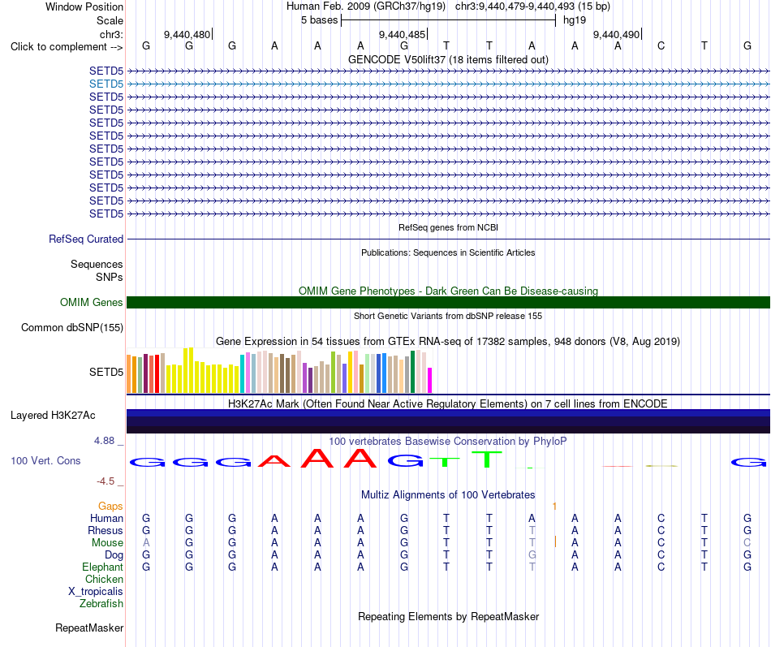Click the 'RefSeq genes from NCBI' title
The height and width of the screenshot is (647, 771).
coord(448,227)
